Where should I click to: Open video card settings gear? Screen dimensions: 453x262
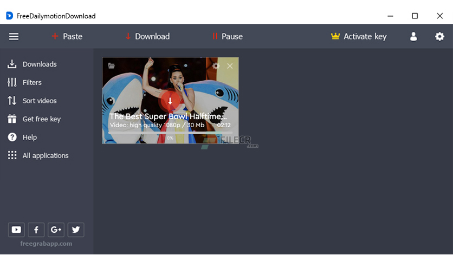point(216,66)
